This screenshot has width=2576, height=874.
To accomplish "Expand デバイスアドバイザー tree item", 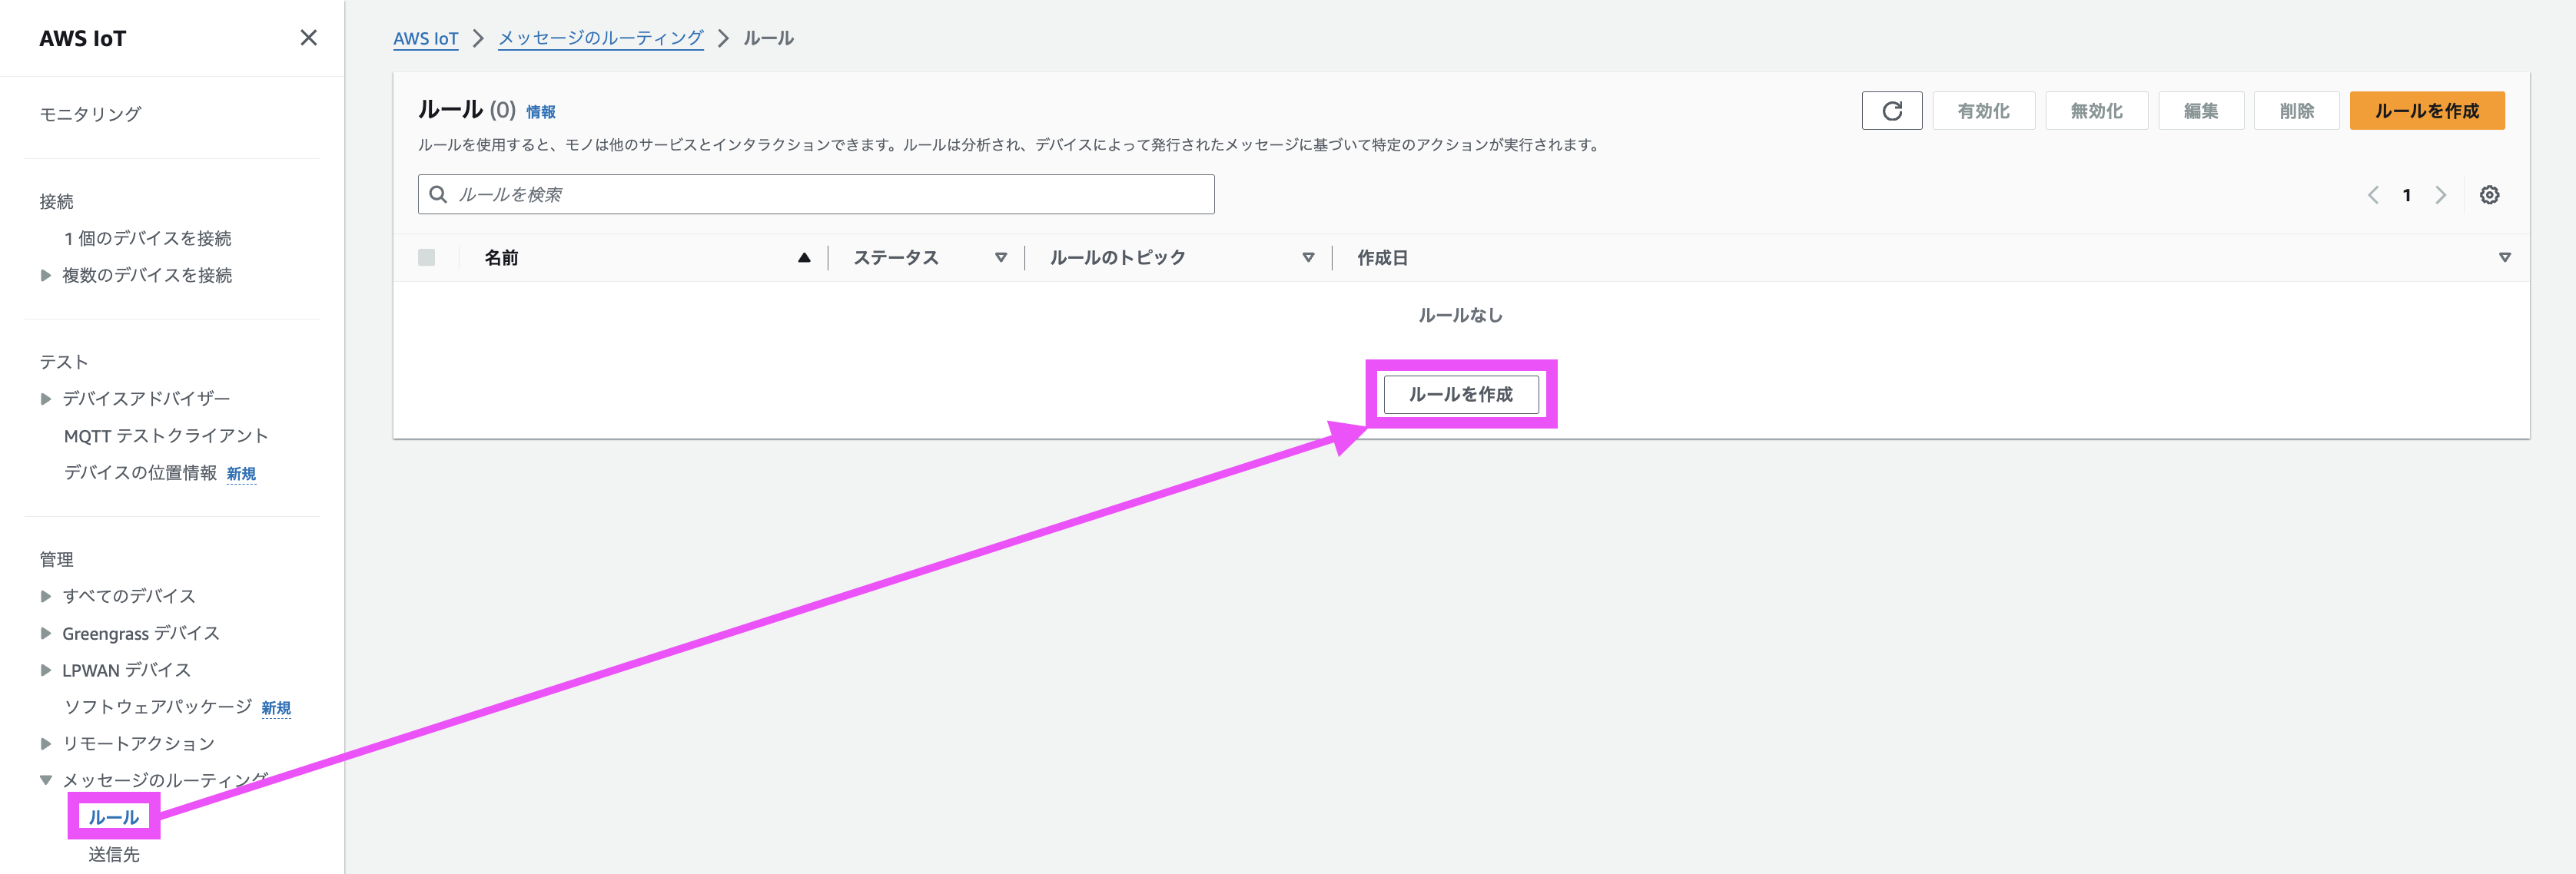I will pos(46,399).
